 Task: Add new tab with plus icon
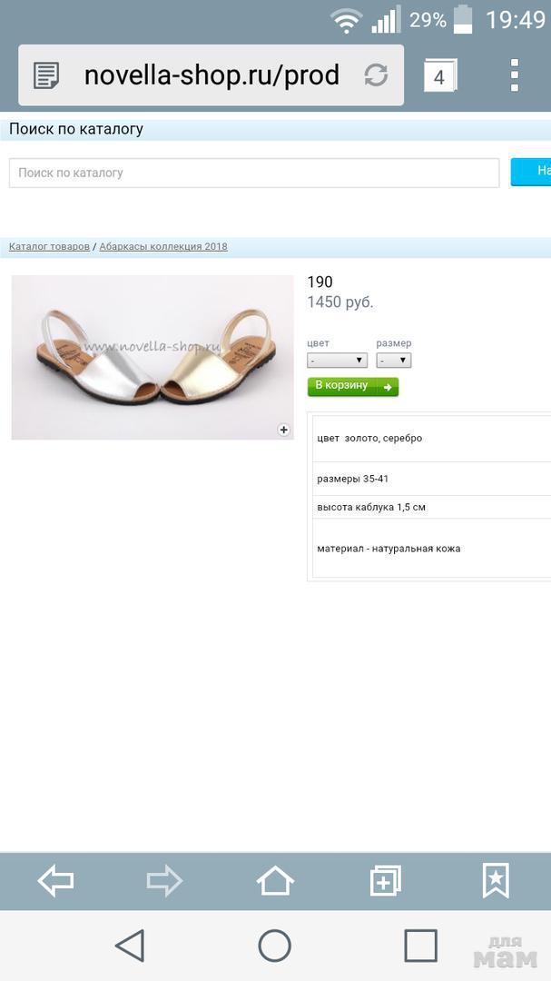coord(385,881)
